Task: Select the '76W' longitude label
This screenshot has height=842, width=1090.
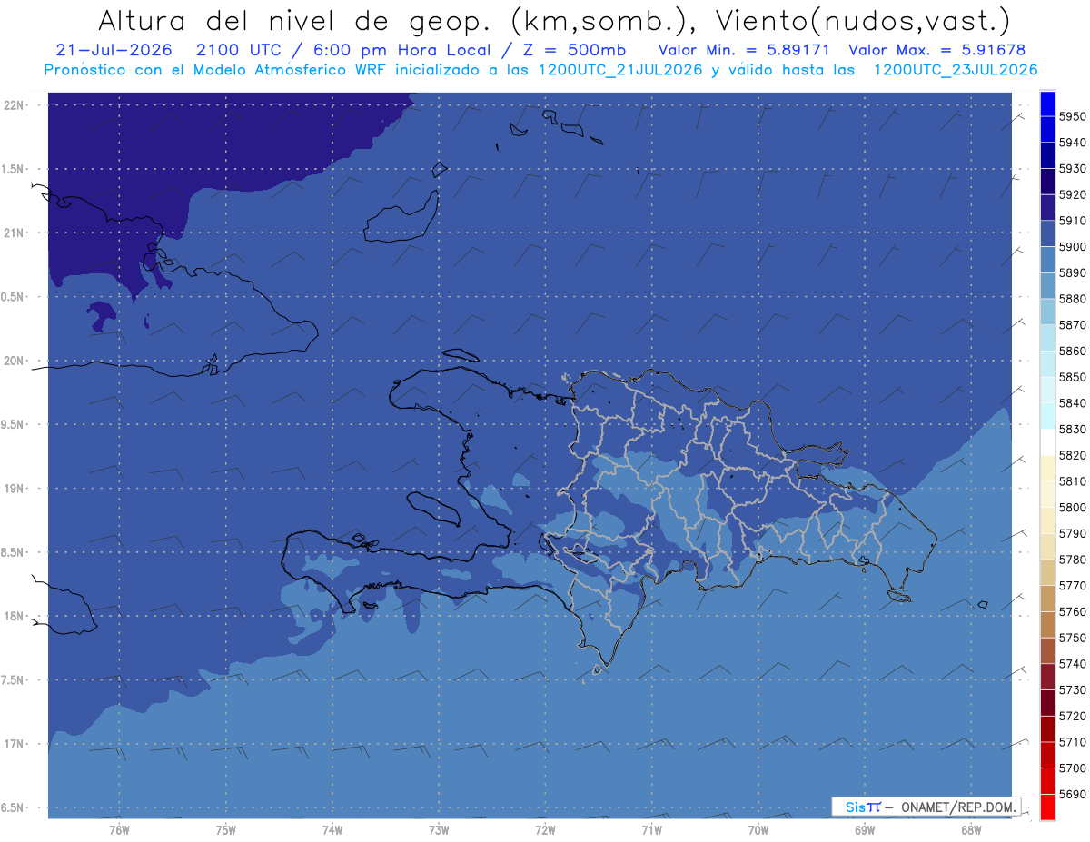Action: click(x=118, y=830)
